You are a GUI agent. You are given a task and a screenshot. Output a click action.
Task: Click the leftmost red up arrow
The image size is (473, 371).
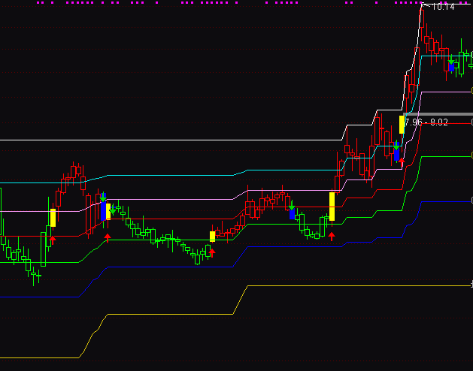point(53,239)
